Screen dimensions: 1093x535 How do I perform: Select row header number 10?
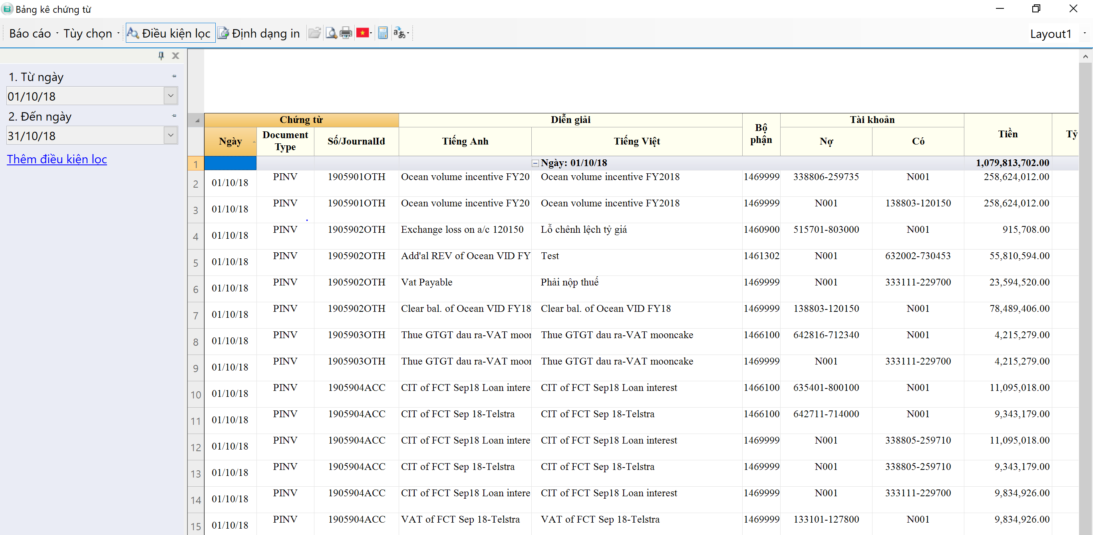click(x=196, y=394)
